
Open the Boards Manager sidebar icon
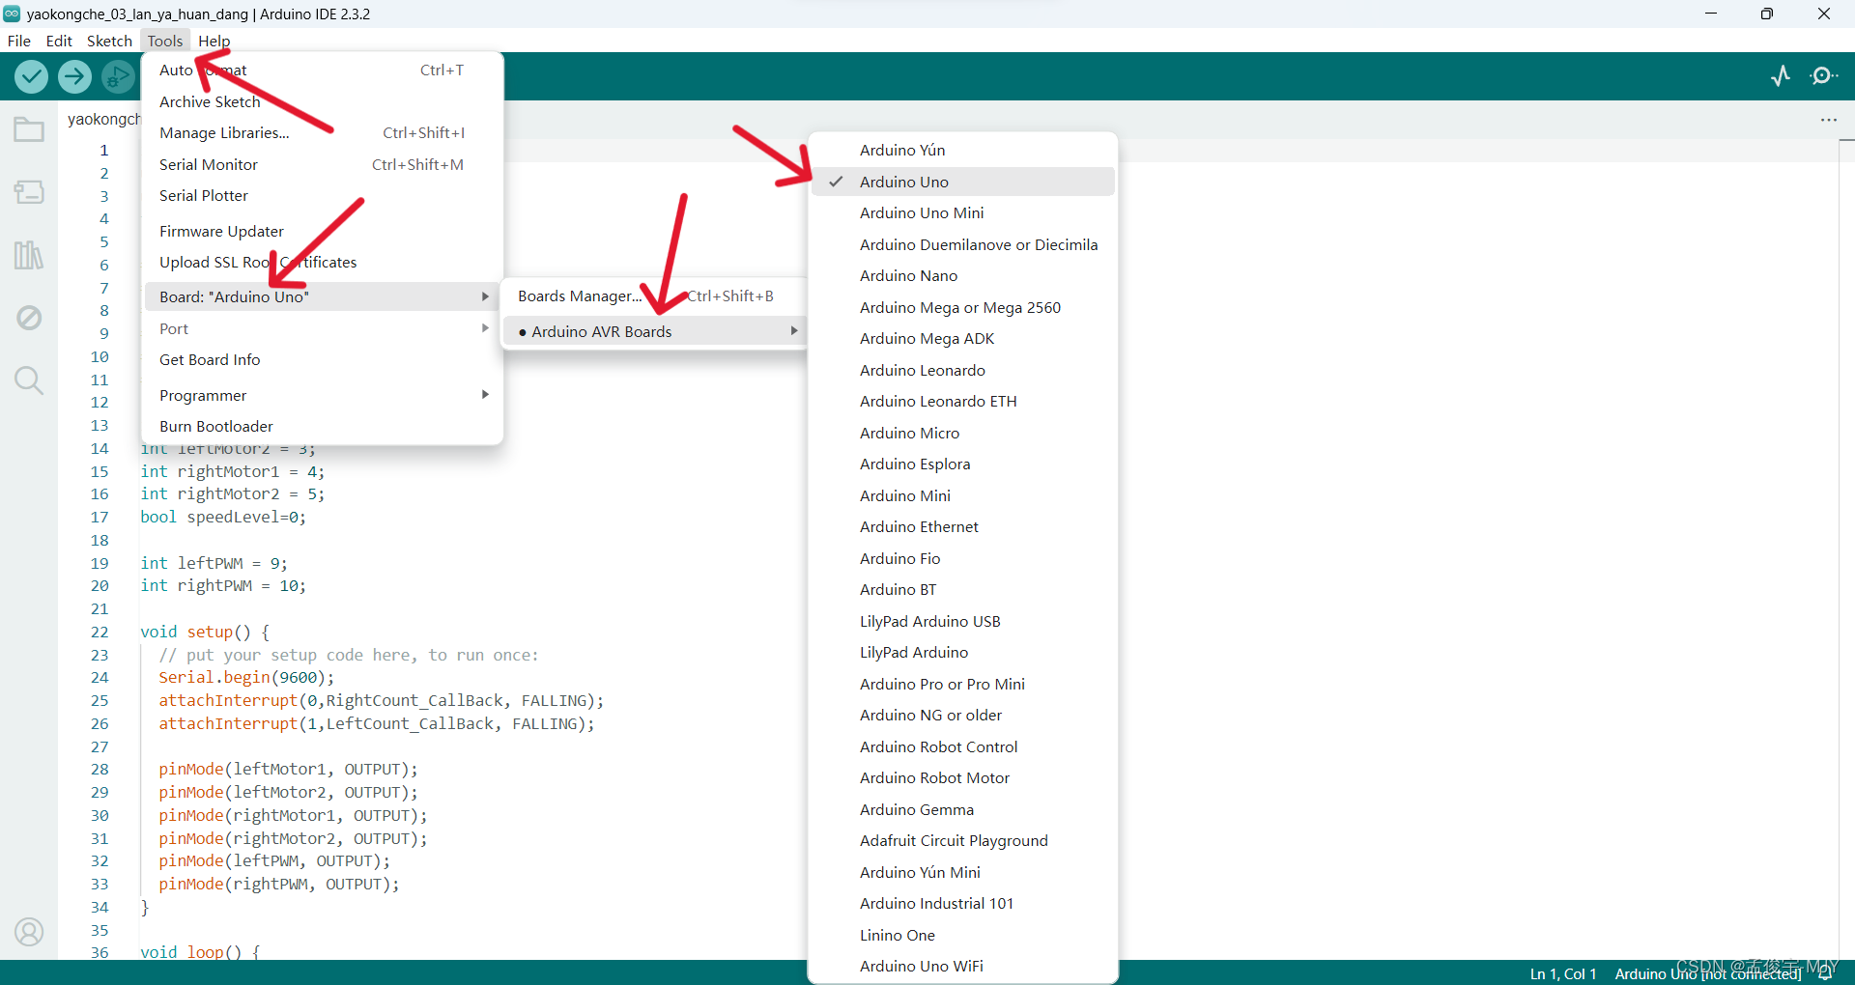[29, 192]
